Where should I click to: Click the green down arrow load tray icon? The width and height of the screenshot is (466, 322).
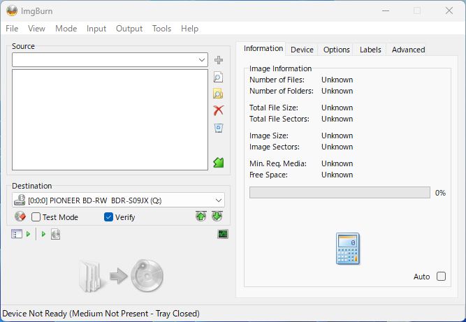point(217,217)
